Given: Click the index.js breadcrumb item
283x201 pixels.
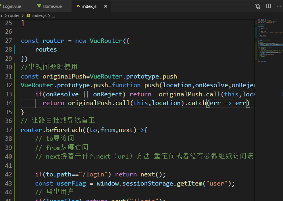Looking at the screenshot, I should [x=39, y=16].
